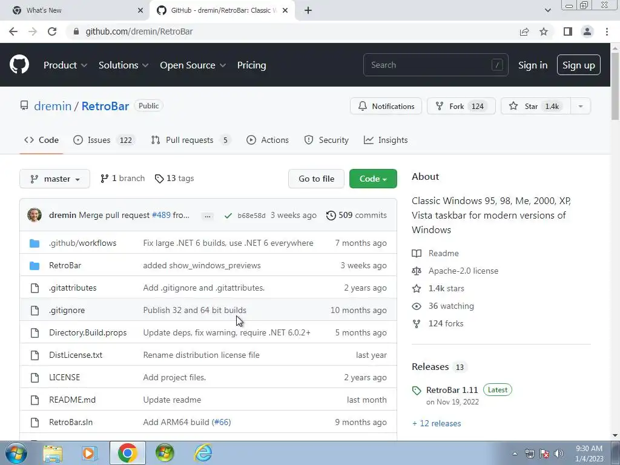Expand the Open Source menu
The height and width of the screenshot is (465, 620).
pyautogui.click(x=193, y=65)
